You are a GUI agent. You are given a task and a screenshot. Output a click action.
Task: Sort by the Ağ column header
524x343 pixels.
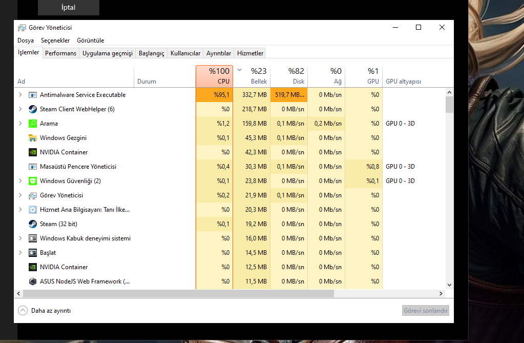point(326,76)
